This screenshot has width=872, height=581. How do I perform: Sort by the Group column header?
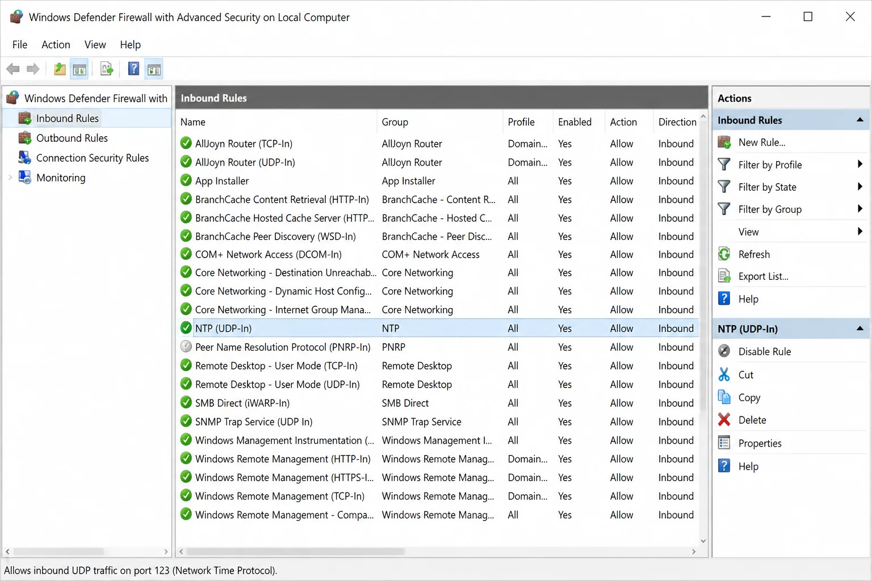tap(395, 122)
